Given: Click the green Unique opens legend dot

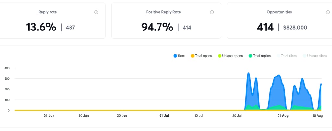Looking at the screenshot, I should 219,56.
